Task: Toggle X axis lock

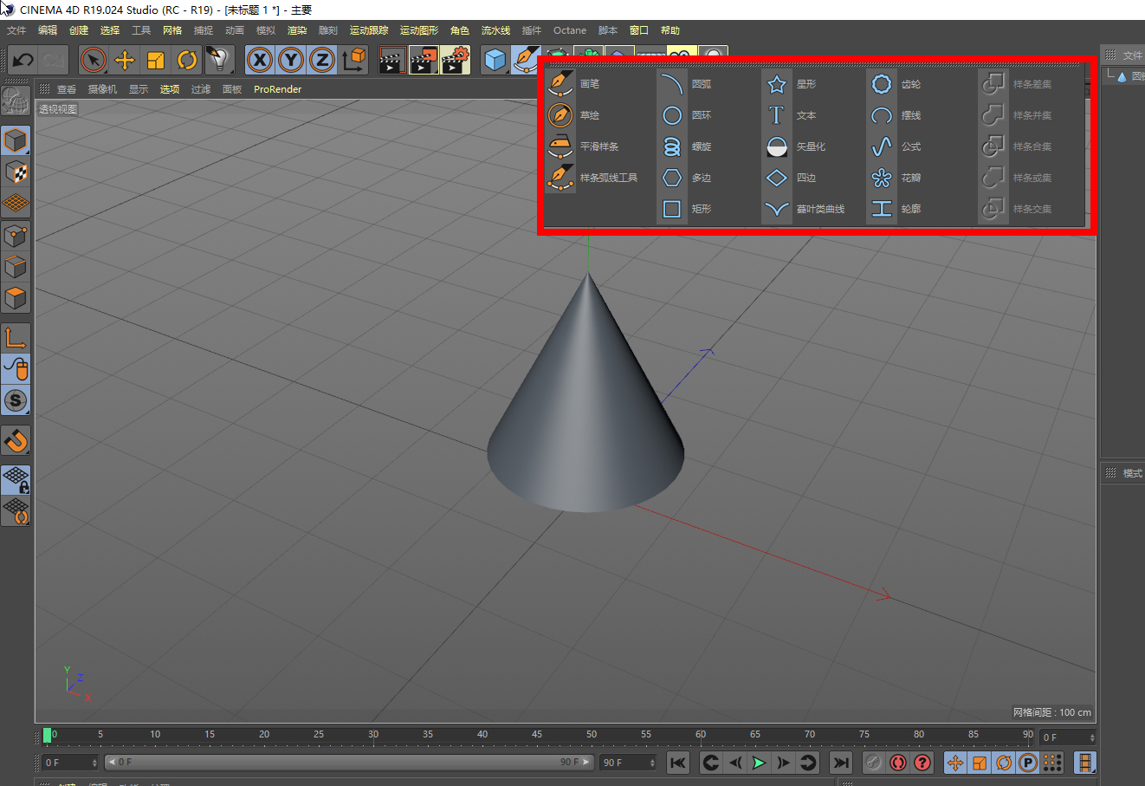Action: coord(260,60)
